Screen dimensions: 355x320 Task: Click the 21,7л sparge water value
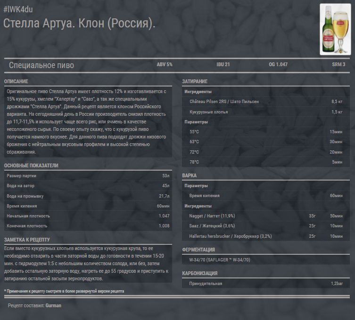click(x=165, y=196)
